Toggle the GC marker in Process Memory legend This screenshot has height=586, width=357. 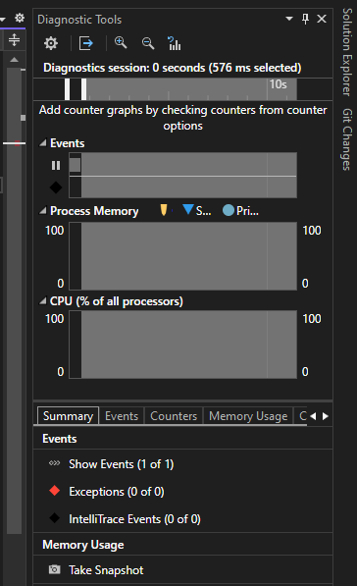point(164,210)
